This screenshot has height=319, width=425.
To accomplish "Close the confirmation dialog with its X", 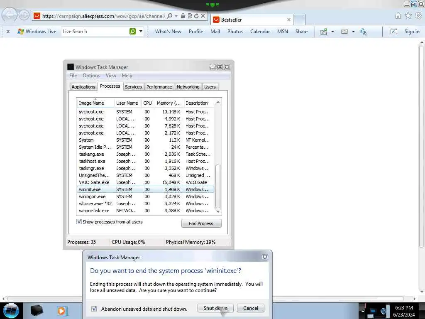I will pyautogui.click(x=265, y=257).
